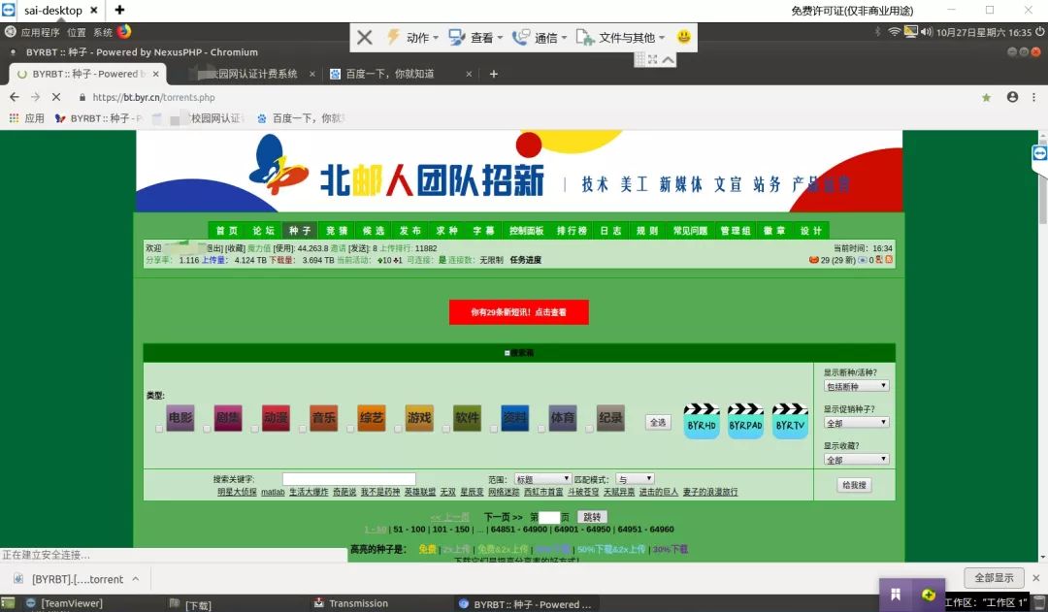Expand the TeamViewer 文件与其他 menu

point(620,38)
